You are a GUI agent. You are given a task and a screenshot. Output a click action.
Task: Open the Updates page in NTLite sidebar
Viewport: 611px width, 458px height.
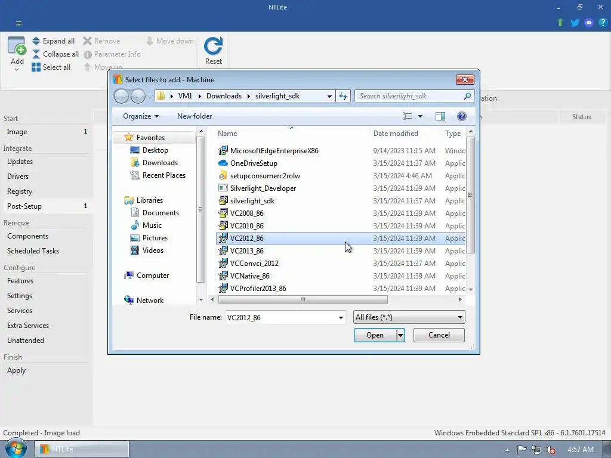(x=20, y=162)
